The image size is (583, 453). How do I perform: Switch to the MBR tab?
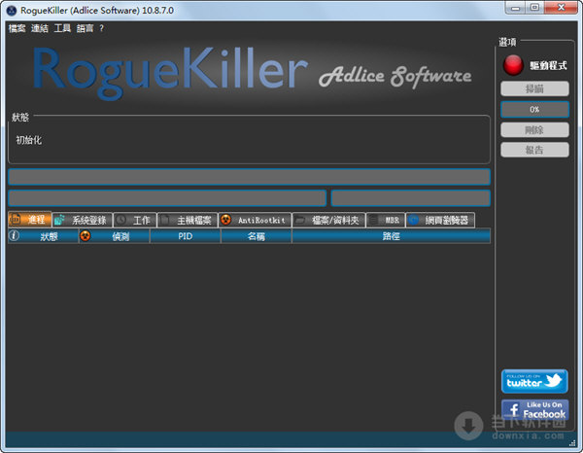(x=386, y=220)
